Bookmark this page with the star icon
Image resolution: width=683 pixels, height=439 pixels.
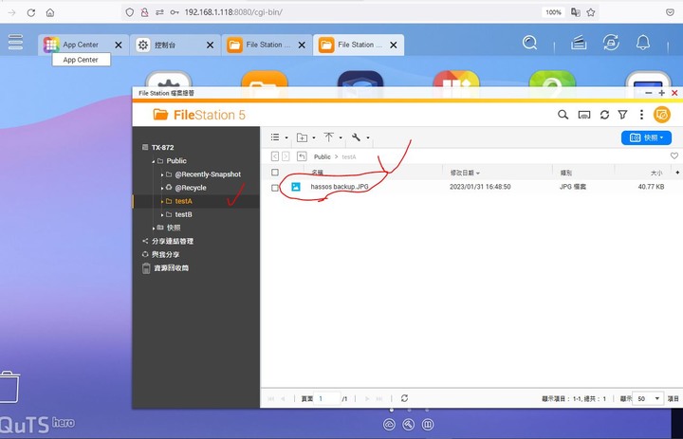pos(591,12)
